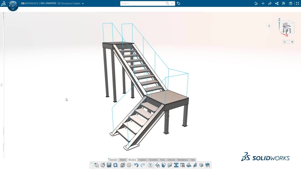Switch to the Structure tab
This screenshot has width=301, height=169.
click(132, 160)
